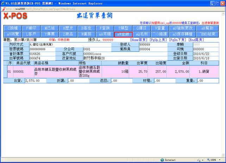Click the 出貨 total amount field
Image resolution: width=226 pixels, height=163 pixels.
click(37, 81)
